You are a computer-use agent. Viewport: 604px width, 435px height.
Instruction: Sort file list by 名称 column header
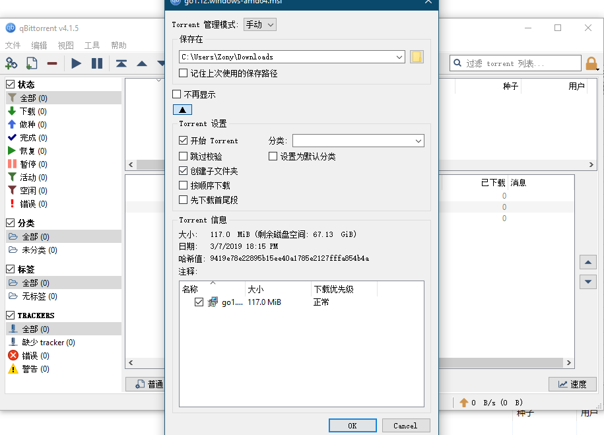tap(213, 289)
